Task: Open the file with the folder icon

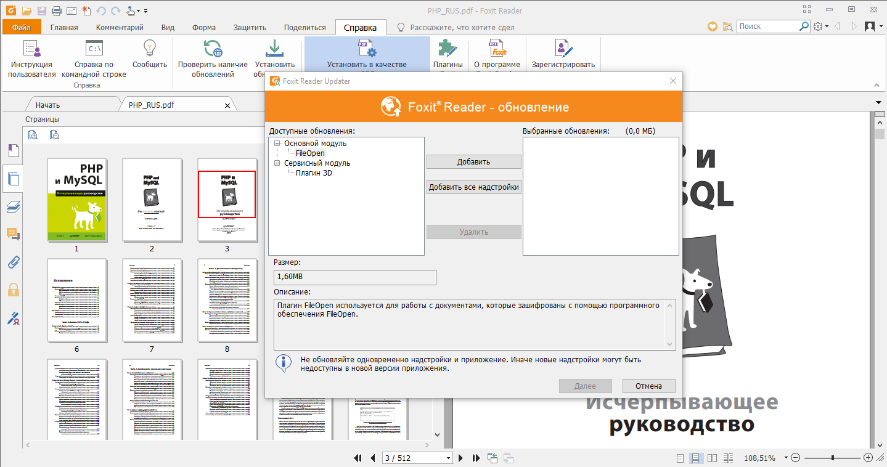Action: [x=27, y=10]
